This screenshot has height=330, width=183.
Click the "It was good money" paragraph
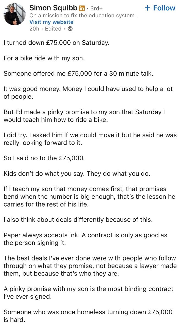click(88, 93)
